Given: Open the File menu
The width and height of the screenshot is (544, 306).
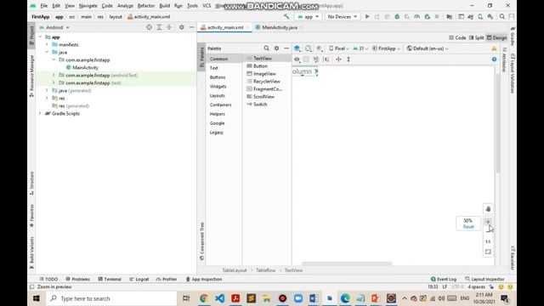Looking at the screenshot, I should [43, 6].
